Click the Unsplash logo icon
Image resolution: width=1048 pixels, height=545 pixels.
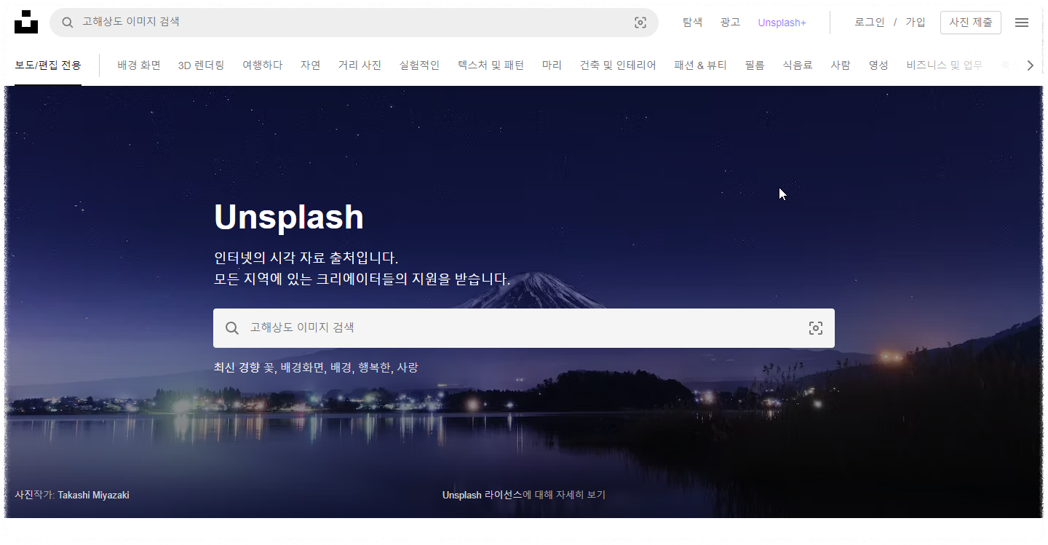click(x=26, y=22)
